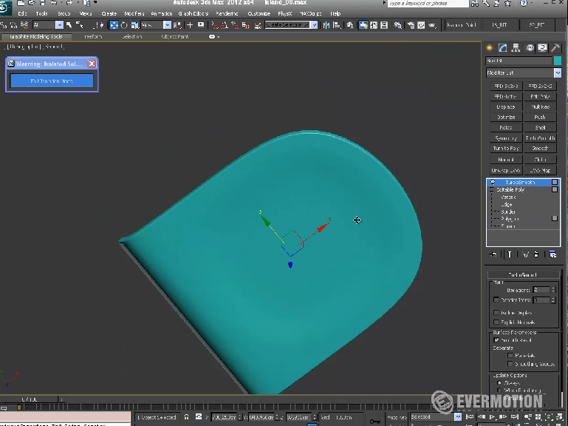The image size is (568, 426).
Task: Open the Modifiers menu
Action: click(x=134, y=13)
